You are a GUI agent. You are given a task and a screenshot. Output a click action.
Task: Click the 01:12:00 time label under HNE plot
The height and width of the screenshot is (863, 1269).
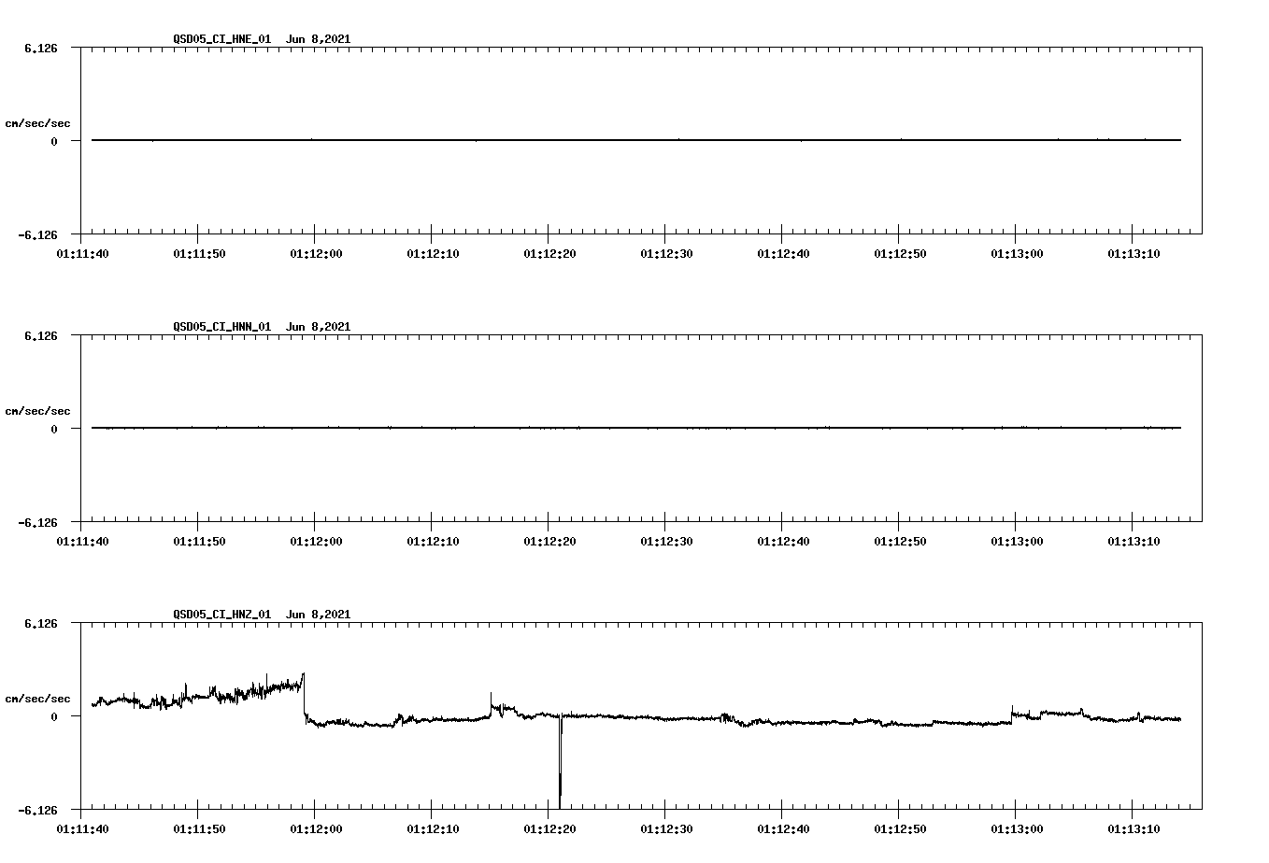[x=316, y=253]
